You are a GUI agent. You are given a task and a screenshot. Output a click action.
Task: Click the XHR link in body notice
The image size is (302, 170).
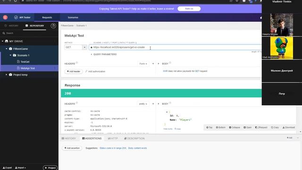click(x=165, y=71)
